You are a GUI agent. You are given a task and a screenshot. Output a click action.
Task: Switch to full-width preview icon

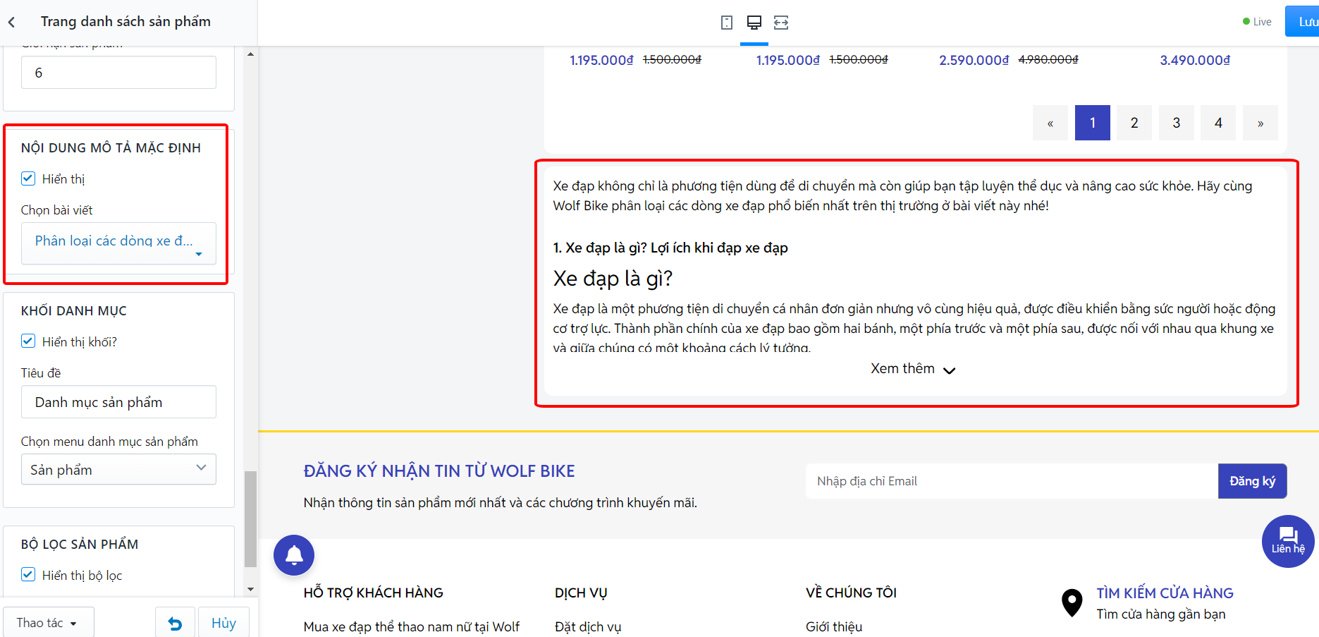[x=781, y=23]
